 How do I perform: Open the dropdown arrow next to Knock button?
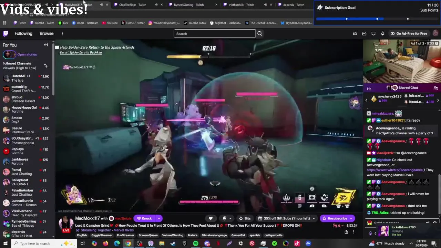click(x=159, y=218)
